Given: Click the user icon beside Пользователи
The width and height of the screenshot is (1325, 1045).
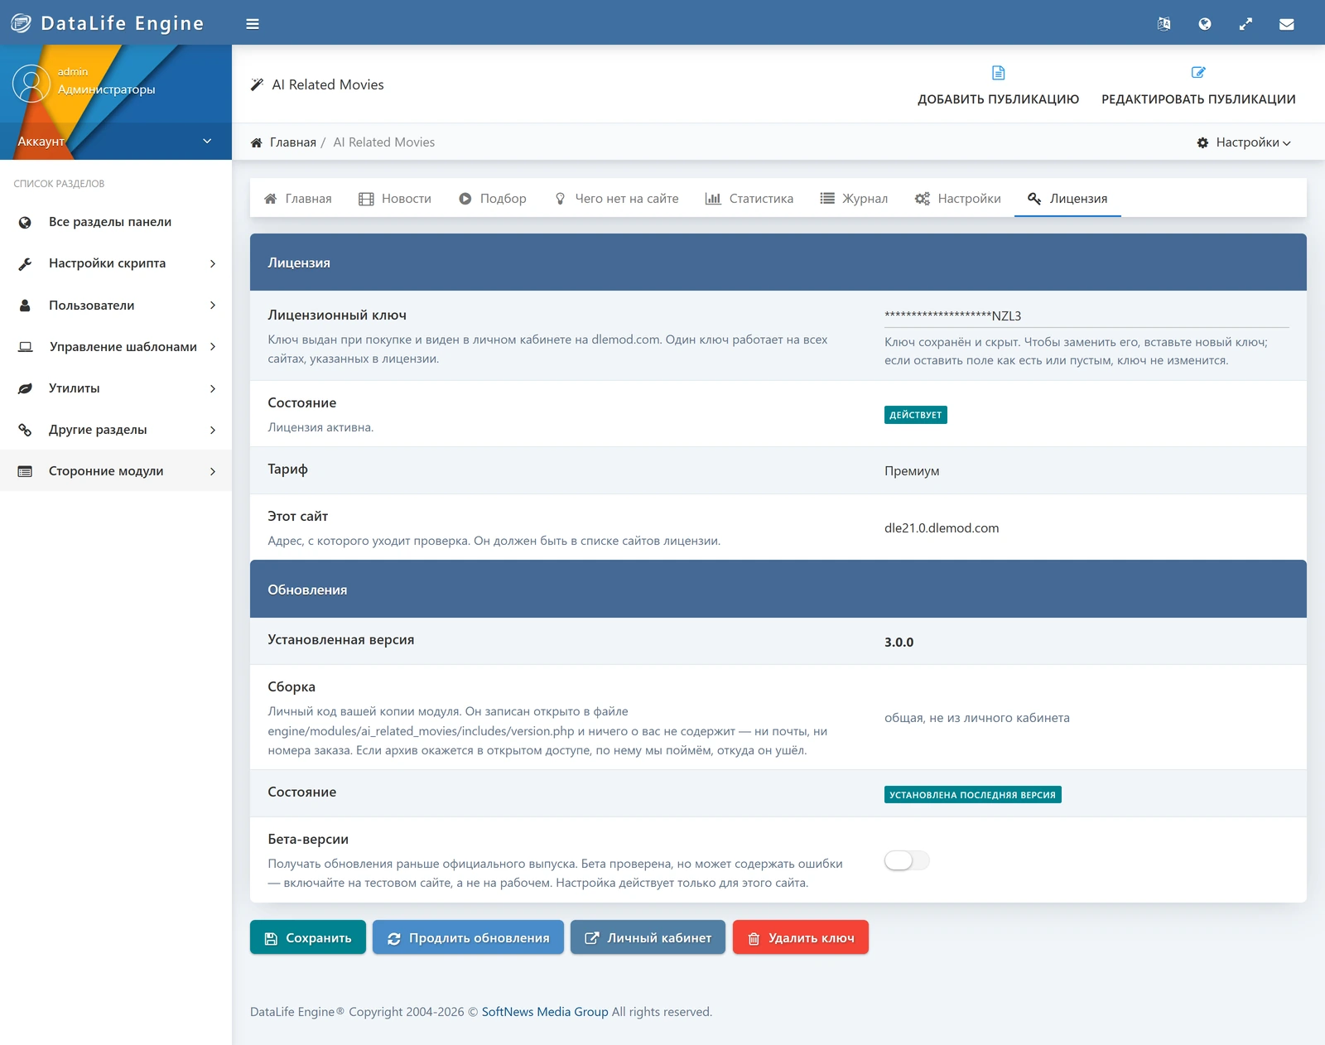Looking at the screenshot, I should pos(25,305).
